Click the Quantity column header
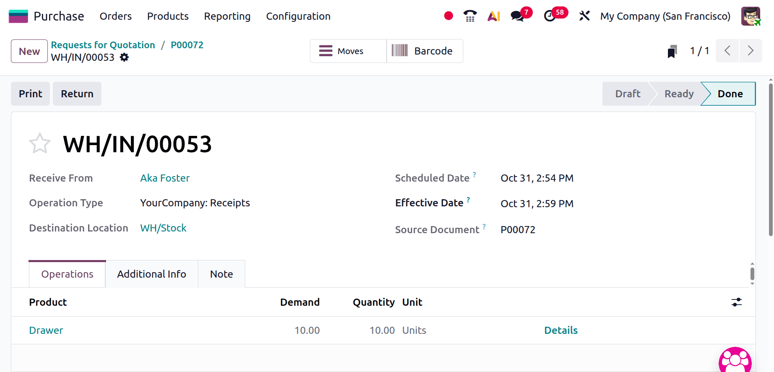 374,302
